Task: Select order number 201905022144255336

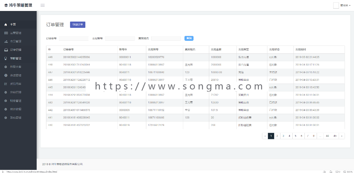Action: [77, 57]
